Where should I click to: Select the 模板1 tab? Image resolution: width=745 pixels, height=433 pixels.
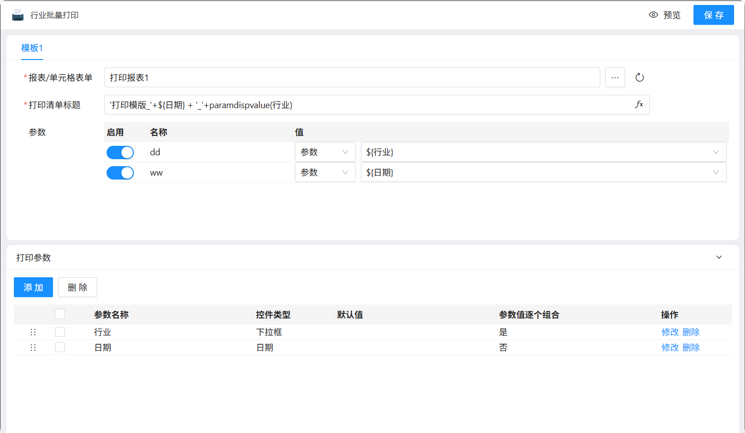tap(32, 48)
